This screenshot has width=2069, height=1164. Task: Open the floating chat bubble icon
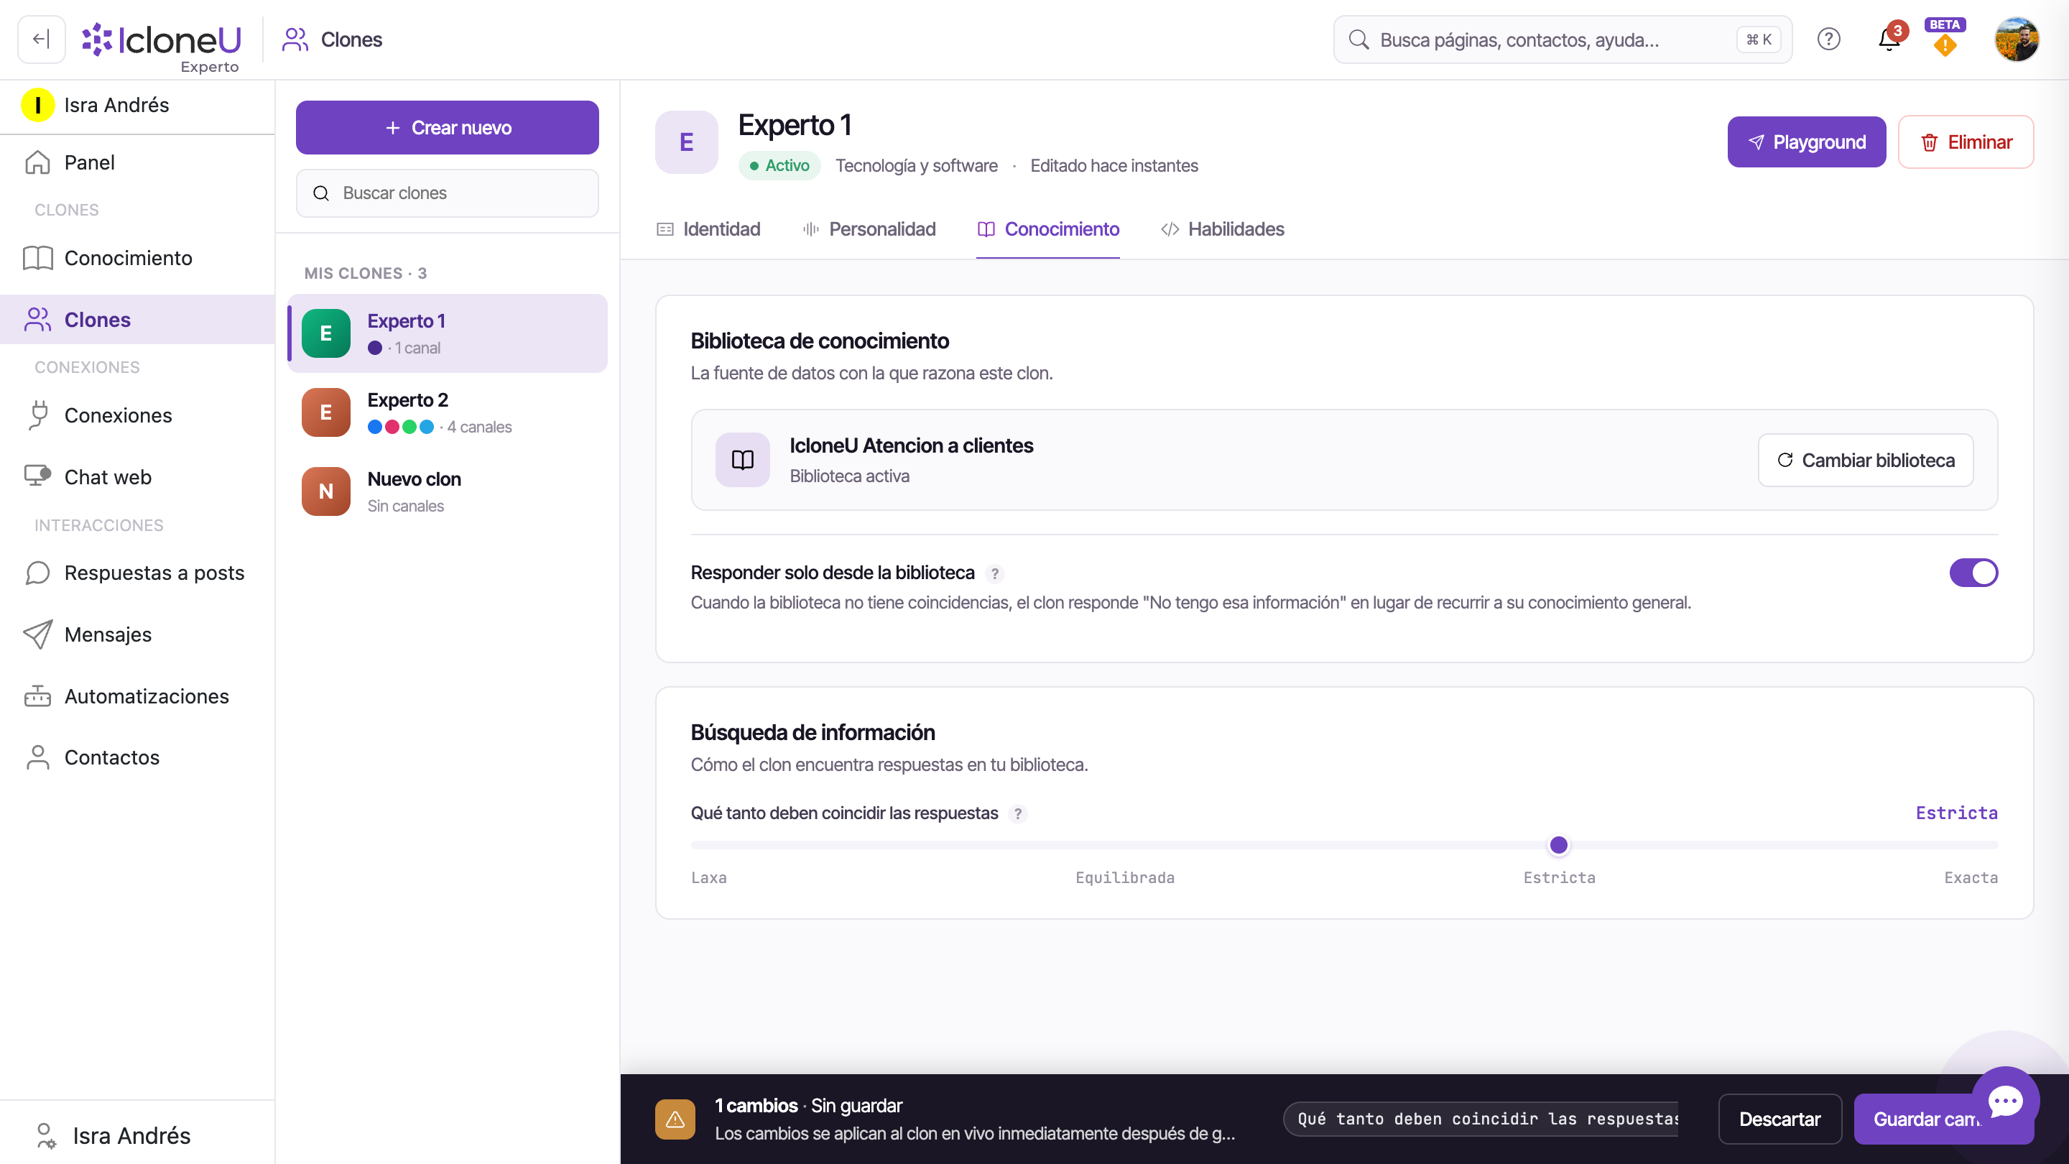click(x=2006, y=1101)
